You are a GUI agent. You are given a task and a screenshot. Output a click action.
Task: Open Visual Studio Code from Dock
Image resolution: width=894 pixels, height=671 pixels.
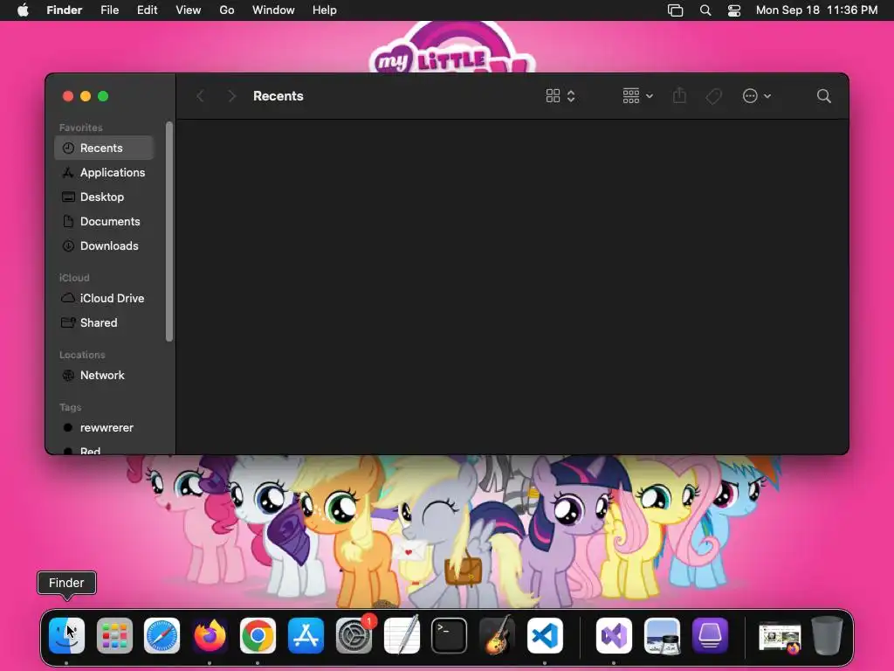pyautogui.click(x=545, y=635)
